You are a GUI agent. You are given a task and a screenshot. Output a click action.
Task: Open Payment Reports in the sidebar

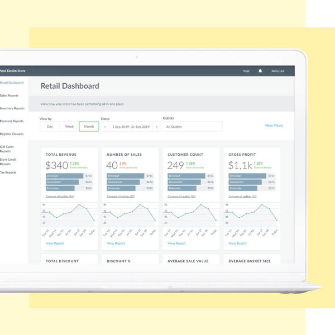[x=12, y=121]
